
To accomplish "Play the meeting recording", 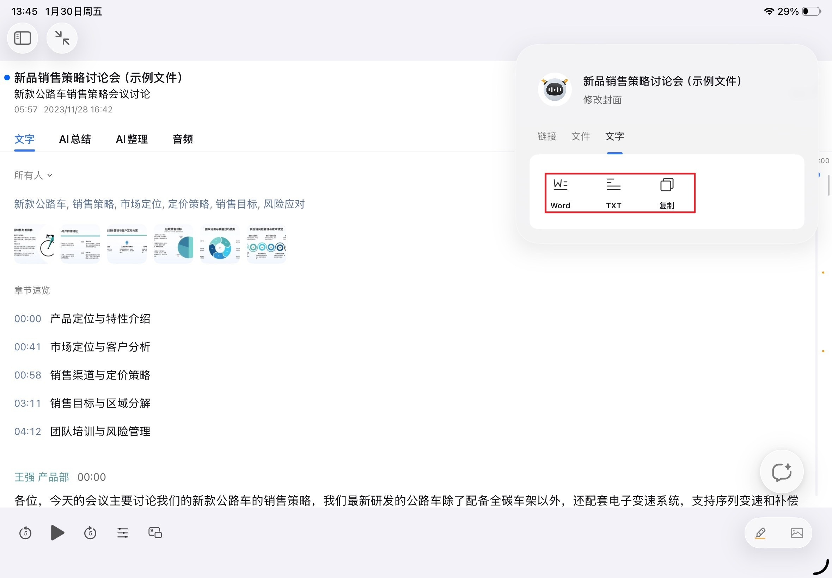I will 57,533.
